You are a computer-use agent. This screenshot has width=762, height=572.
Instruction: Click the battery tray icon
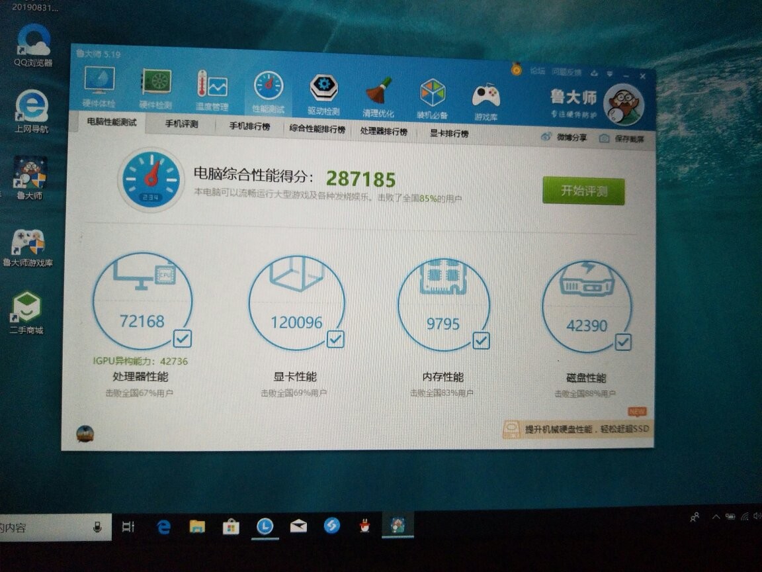pos(730,516)
